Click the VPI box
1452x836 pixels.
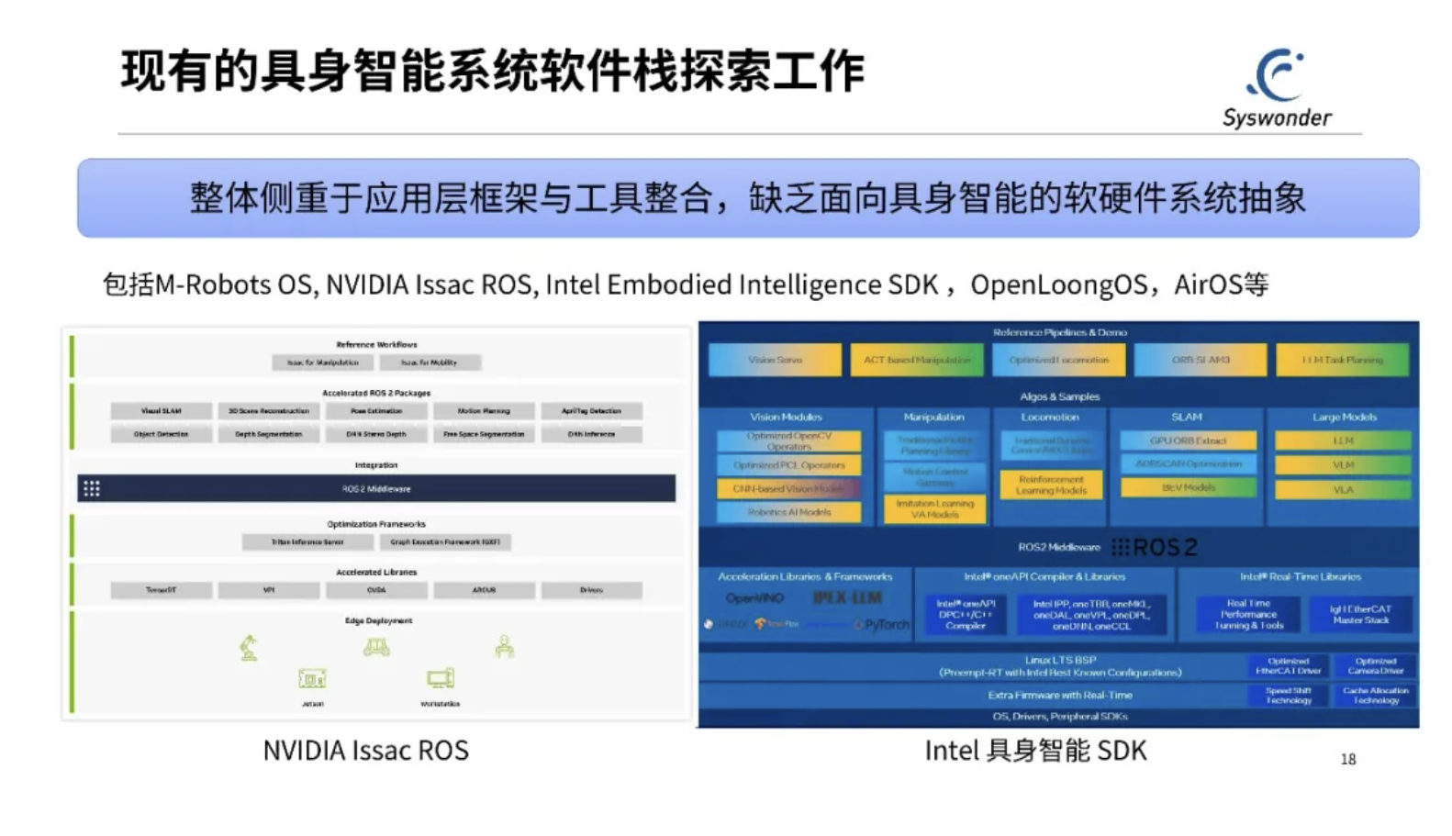coord(268,590)
